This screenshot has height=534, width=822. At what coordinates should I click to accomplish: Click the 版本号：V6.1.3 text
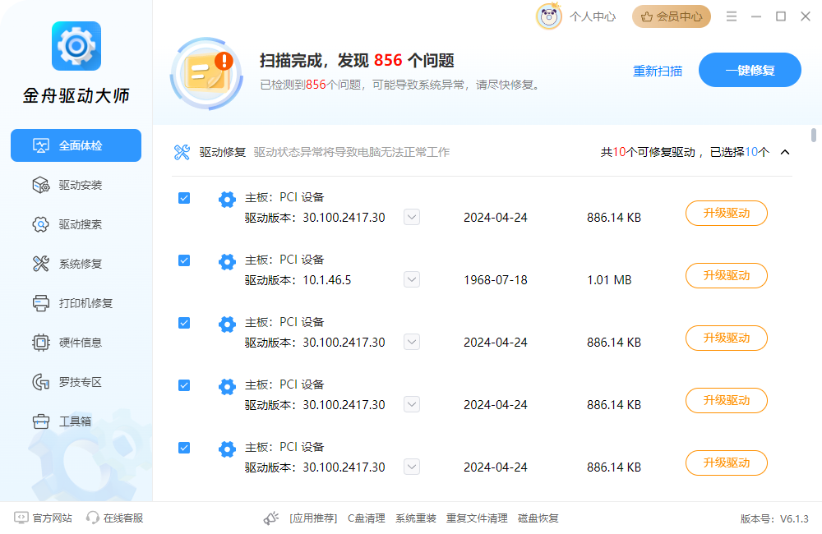click(x=774, y=519)
